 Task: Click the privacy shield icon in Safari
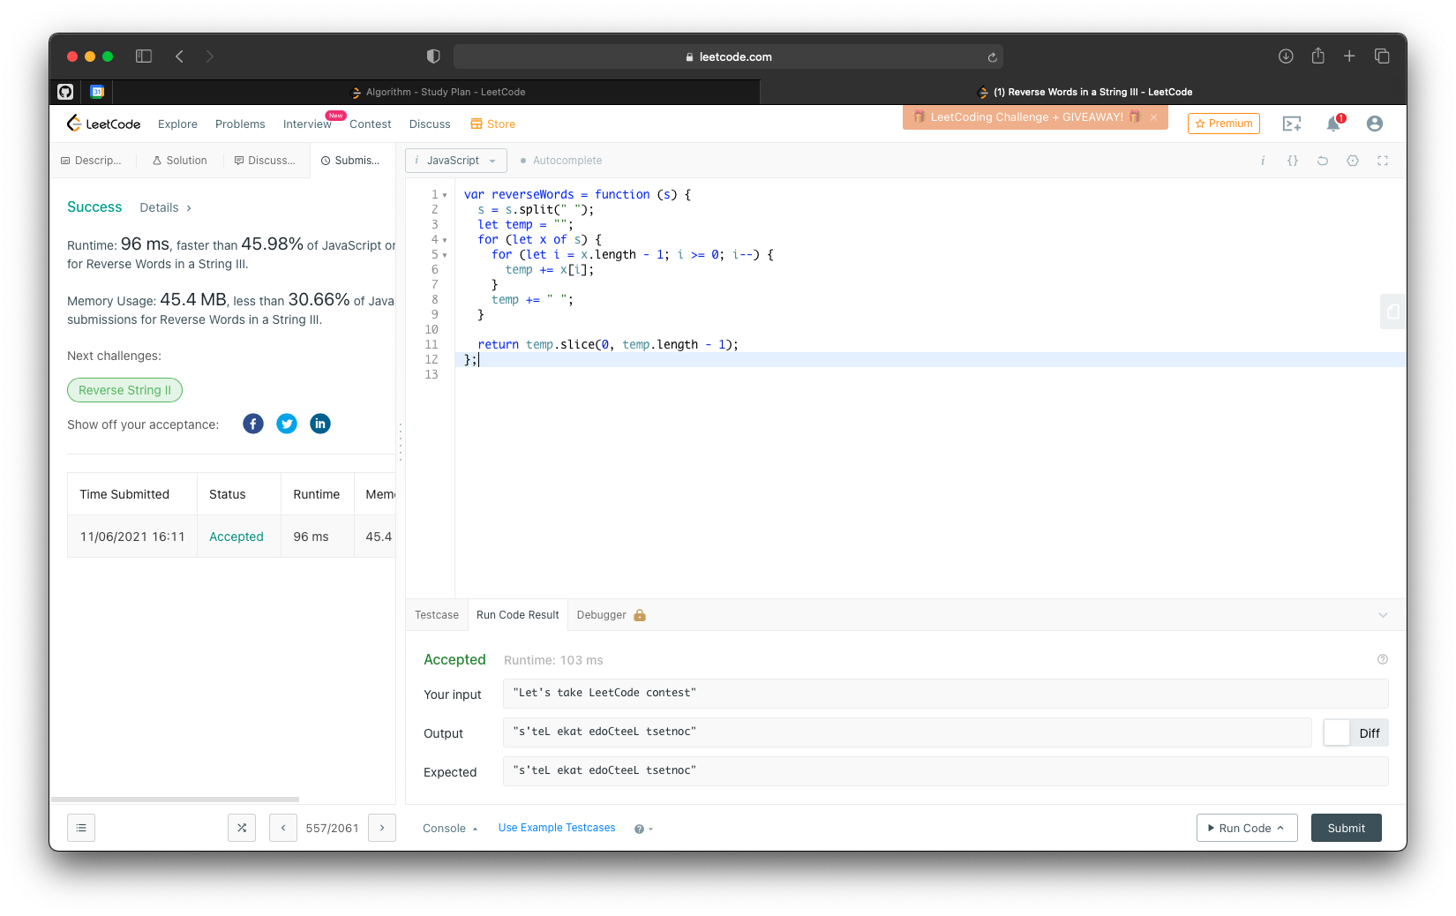click(433, 56)
